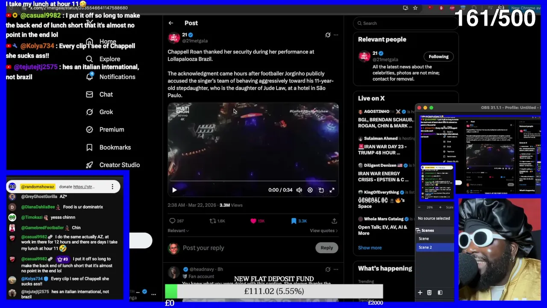Click the Explore magnifier icon
This screenshot has width=547, height=308.
click(89, 59)
